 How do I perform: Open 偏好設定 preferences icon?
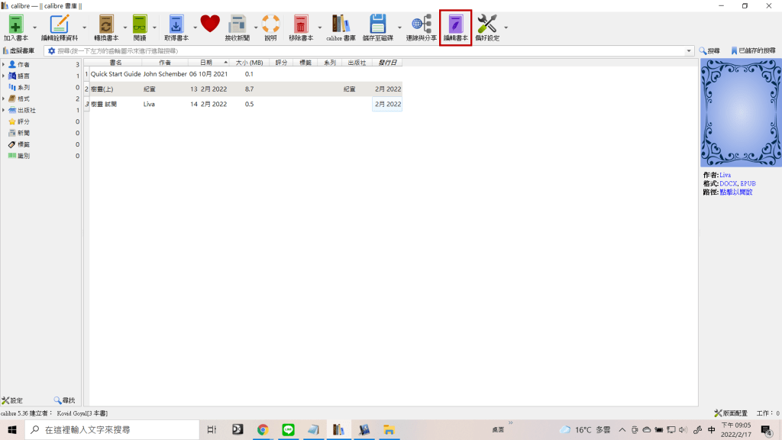[x=487, y=24]
